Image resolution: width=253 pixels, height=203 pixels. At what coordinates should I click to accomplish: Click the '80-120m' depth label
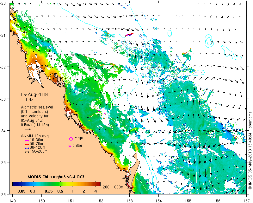(37, 147)
